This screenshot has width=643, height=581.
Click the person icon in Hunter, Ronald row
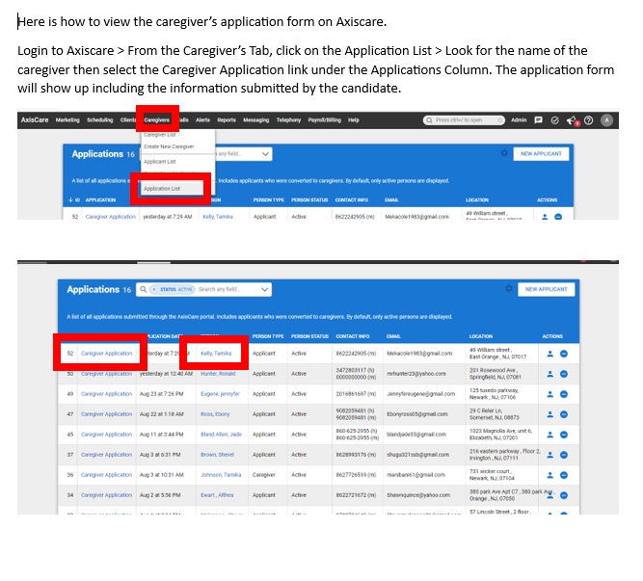(549, 374)
